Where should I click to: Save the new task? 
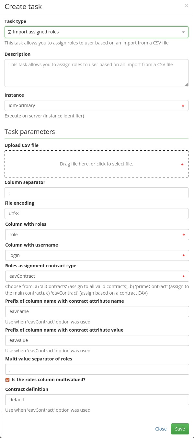coord(180,429)
